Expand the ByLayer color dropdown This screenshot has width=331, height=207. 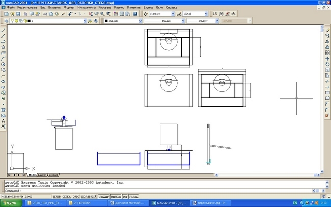tap(140, 21)
